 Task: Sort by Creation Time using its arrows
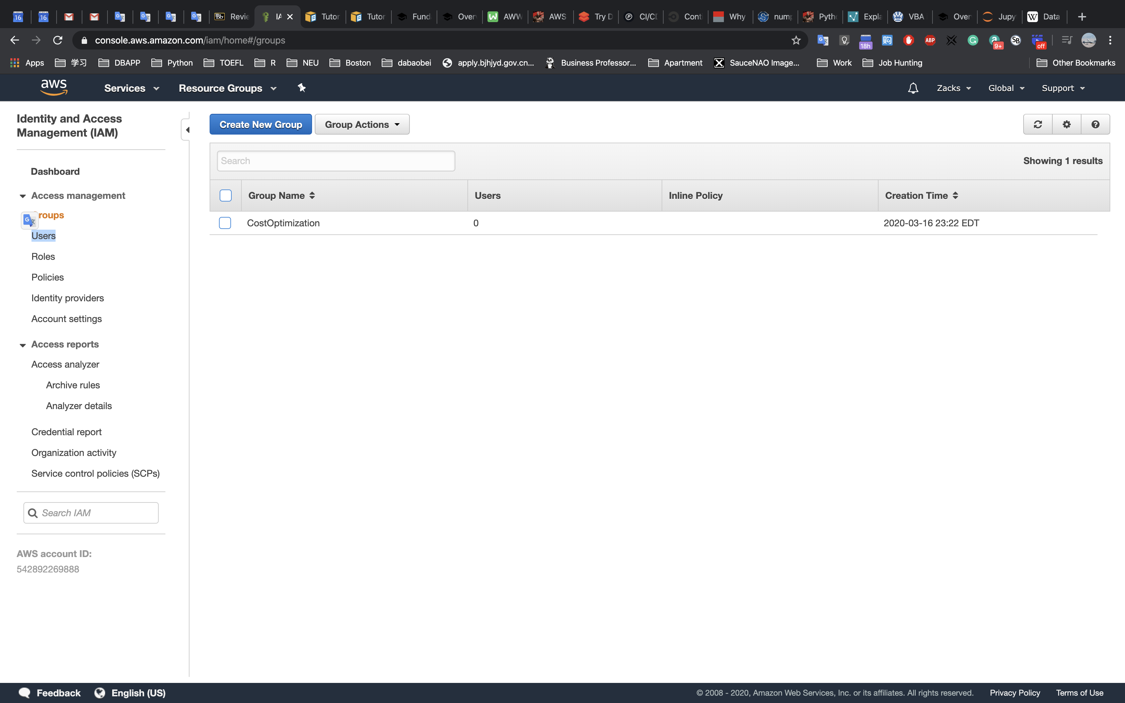coord(955,196)
